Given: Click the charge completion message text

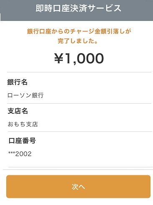Looking at the screenshot, I should (x=79, y=36).
